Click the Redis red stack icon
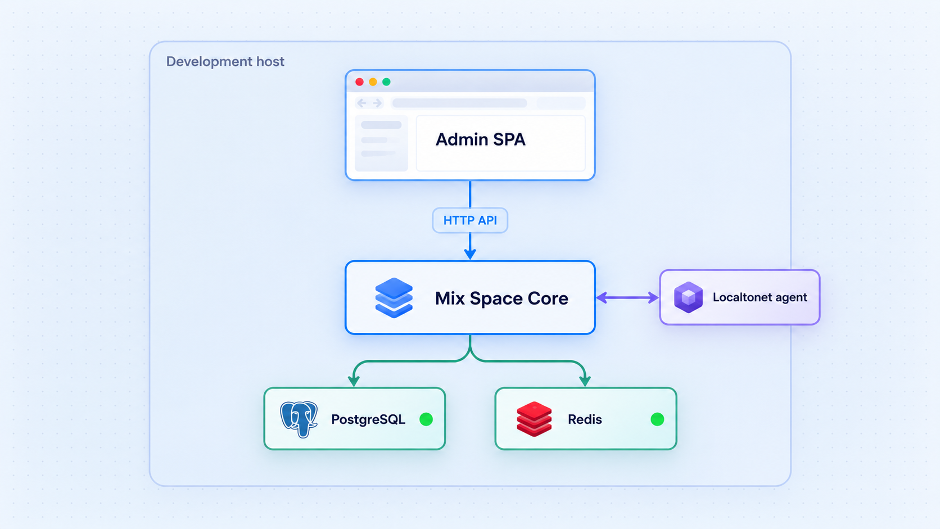The width and height of the screenshot is (940, 529). 534,419
